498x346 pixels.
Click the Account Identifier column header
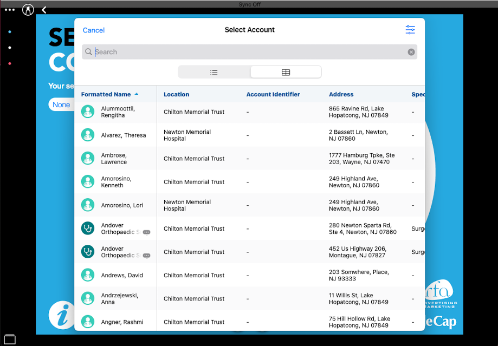point(273,94)
